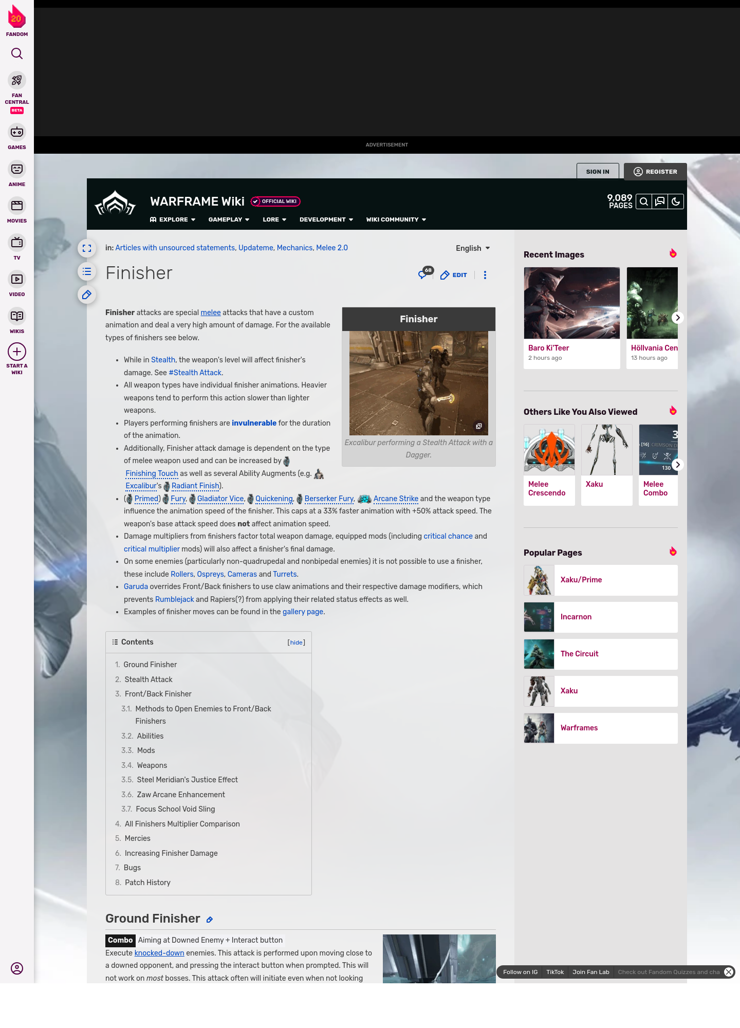Search the wiki via header magnifier

[x=644, y=201]
